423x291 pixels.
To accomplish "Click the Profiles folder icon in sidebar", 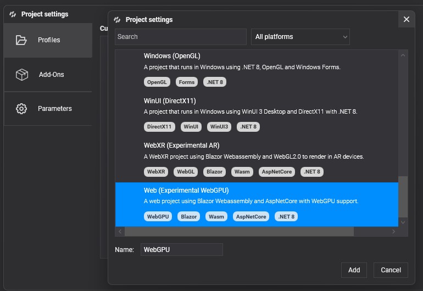I will (21, 40).
